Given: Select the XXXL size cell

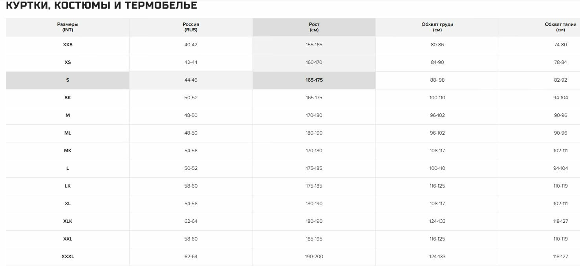Looking at the screenshot, I should click(68, 257).
